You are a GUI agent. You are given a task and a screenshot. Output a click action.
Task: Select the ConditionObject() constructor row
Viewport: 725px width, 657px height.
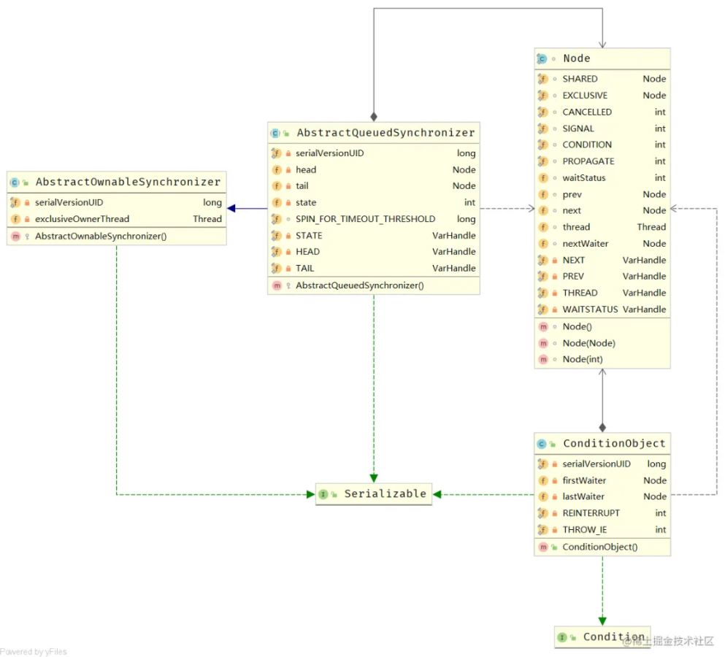pos(599,547)
